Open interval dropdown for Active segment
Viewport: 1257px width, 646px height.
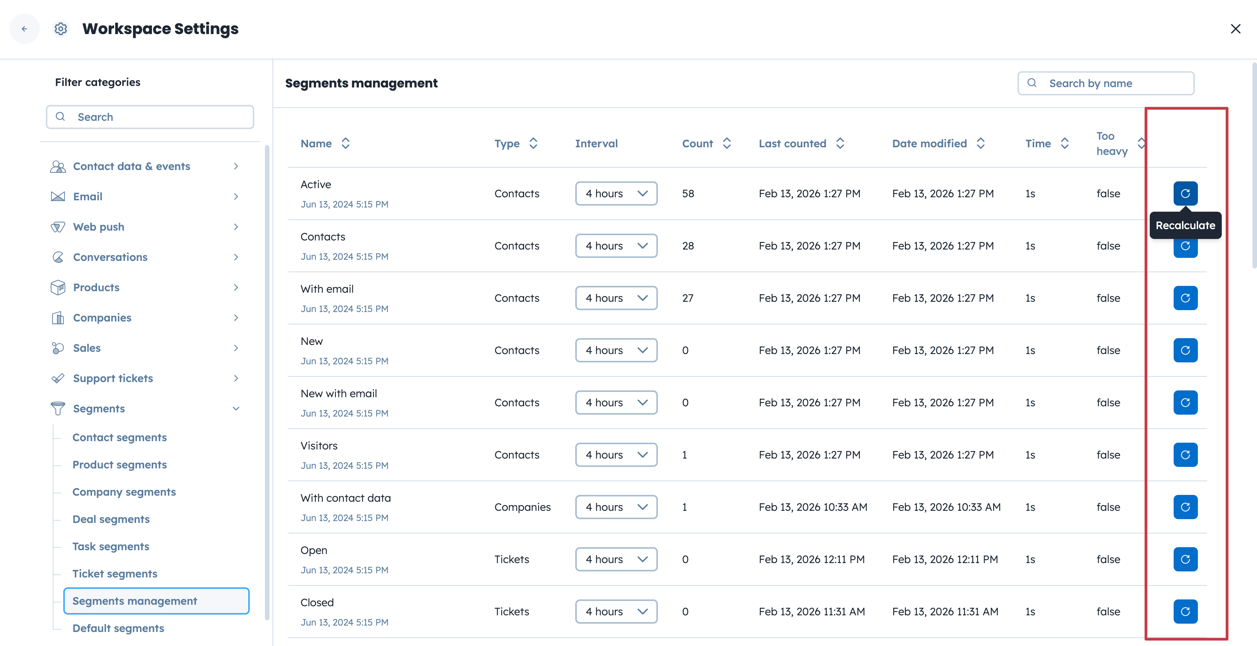616,193
